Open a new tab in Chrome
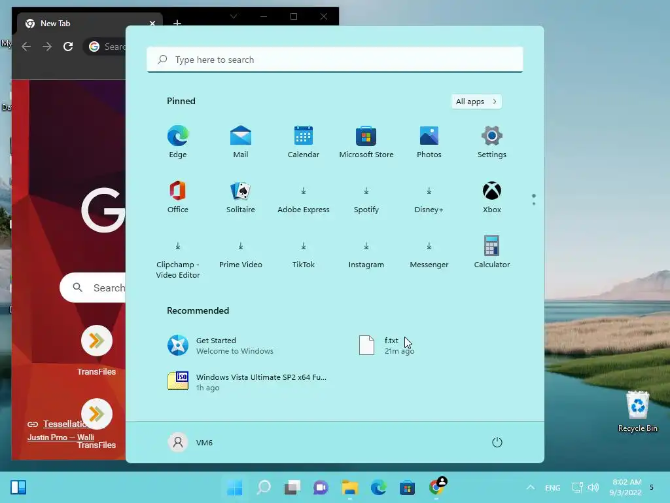The image size is (670, 503). pos(177,23)
